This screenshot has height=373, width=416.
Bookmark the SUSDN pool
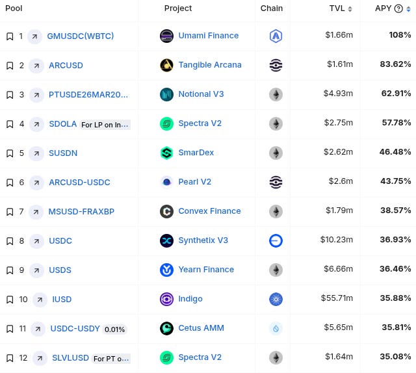[x=10, y=153]
